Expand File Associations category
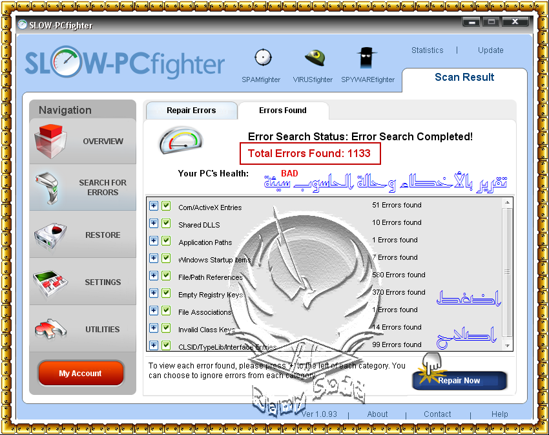Image resolution: width=549 pixels, height=435 pixels. [x=153, y=310]
